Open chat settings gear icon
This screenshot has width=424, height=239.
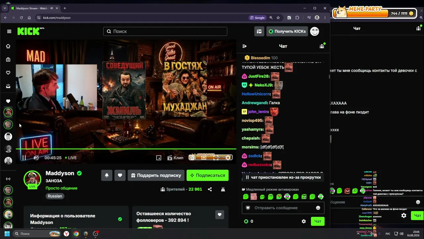304,221
